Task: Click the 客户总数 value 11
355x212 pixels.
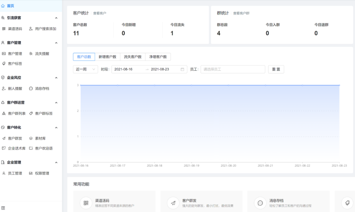Action: (x=76, y=33)
